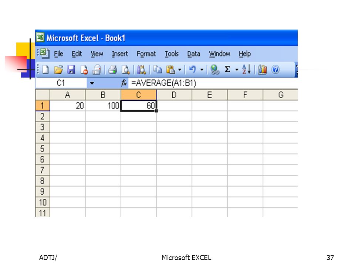
Task: Open the Tools menu
Action: [x=171, y=54]
